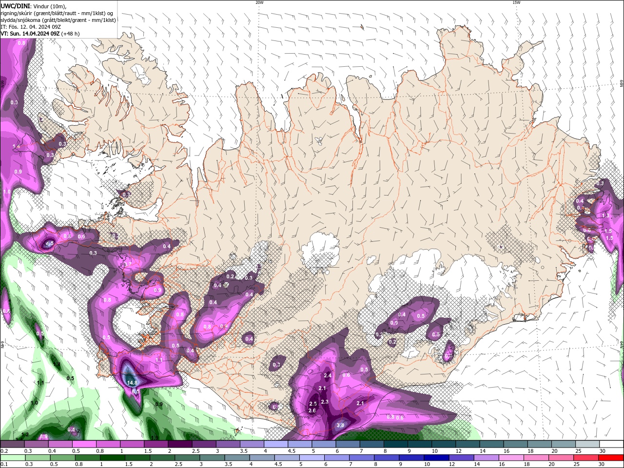This screenshot has height=468, width=624.
Task: Pick the snow-scale swatch between 3 and 3.5
Action: pyautogui.click(x=228, y=444)
